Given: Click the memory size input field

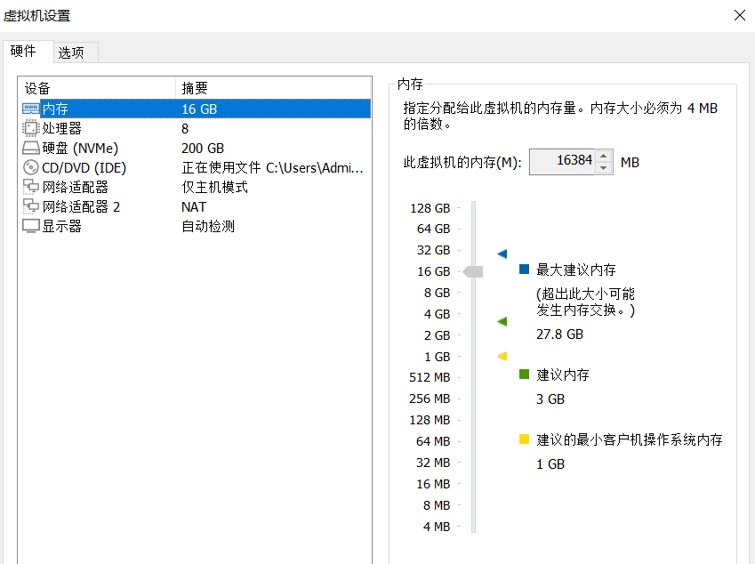Looking at the screenshot, I should tap(562, 162).
